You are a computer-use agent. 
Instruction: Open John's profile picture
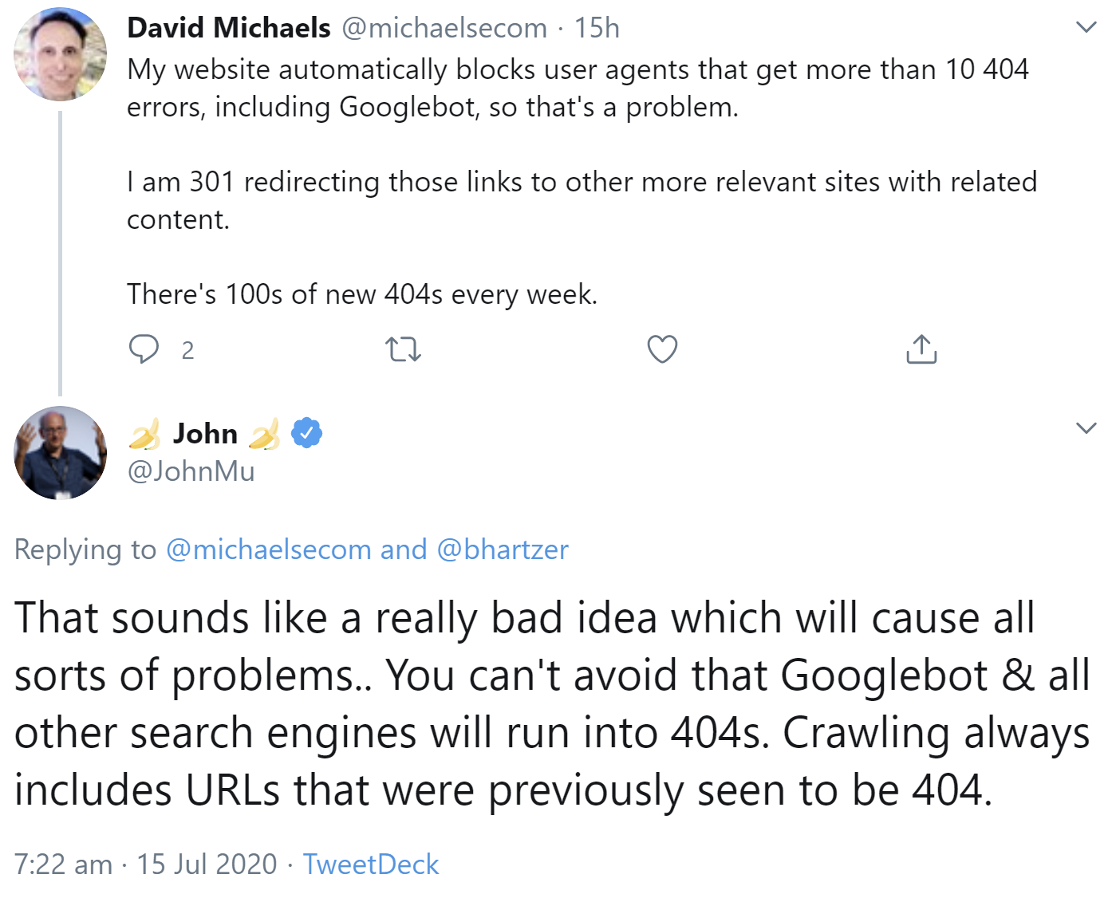tap(59, 452)
